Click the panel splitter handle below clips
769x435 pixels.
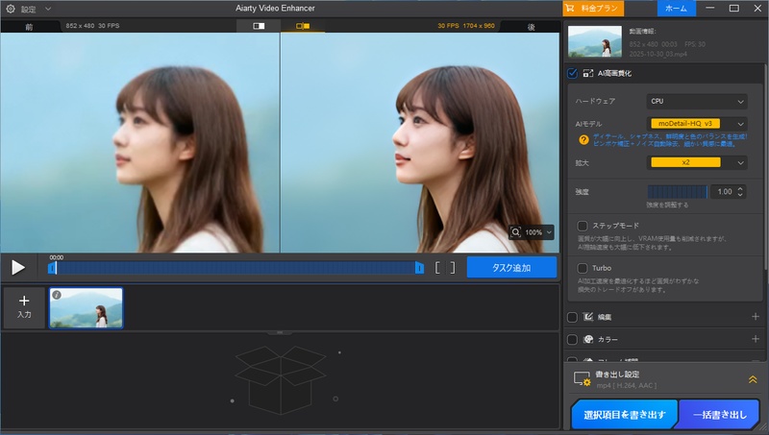280,332
